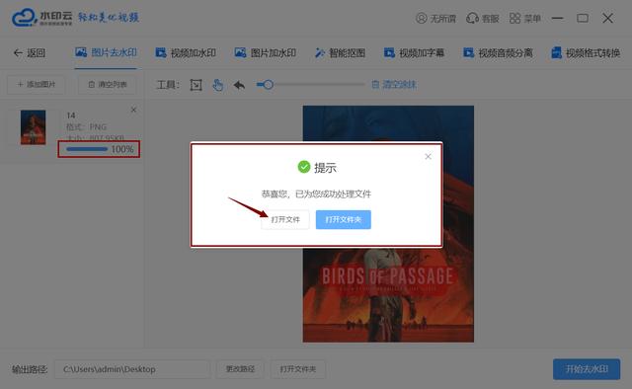The height and width of the screenshot is (389, 632).
Task: Click 开始去水印 button
Action: click(x=587, y=369)
